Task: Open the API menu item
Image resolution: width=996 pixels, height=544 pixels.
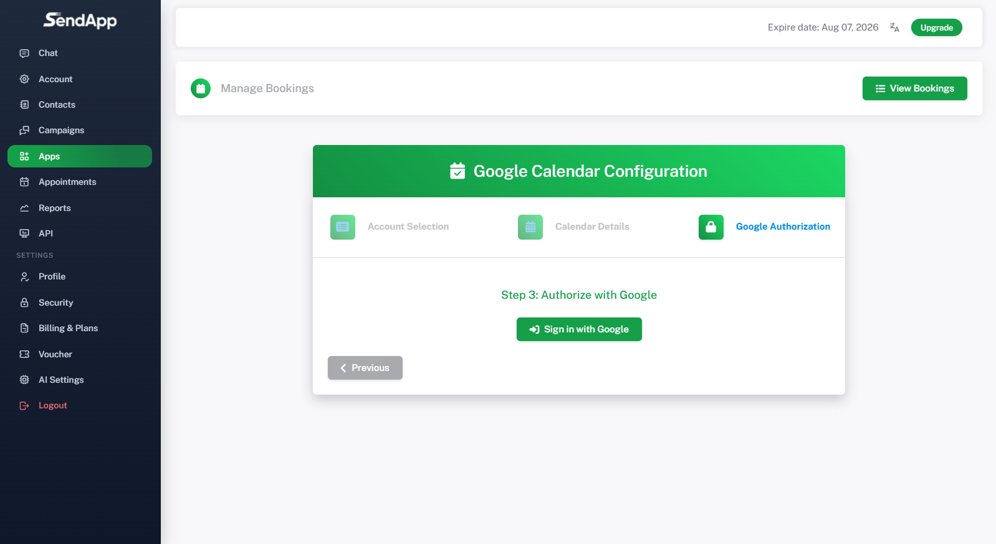Action: click(80, 233)
